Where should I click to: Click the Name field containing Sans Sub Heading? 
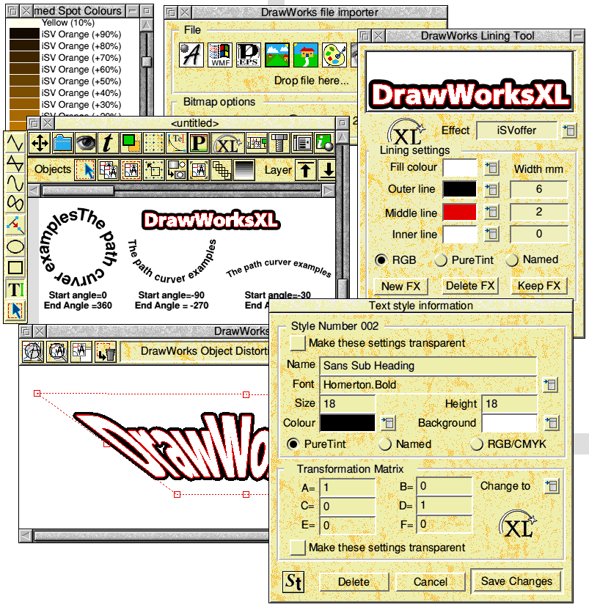[x=428, y=365]
